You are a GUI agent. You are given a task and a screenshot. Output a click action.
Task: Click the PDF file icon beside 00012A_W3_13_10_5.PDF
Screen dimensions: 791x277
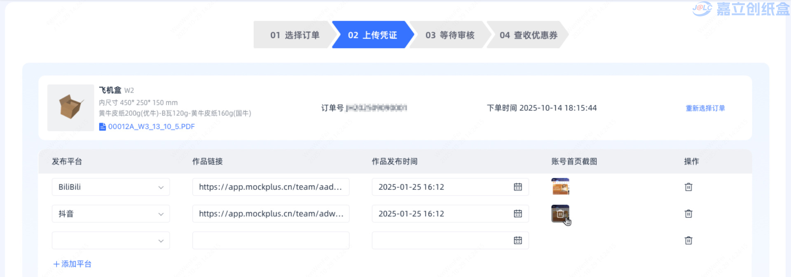tap(103, 127)
